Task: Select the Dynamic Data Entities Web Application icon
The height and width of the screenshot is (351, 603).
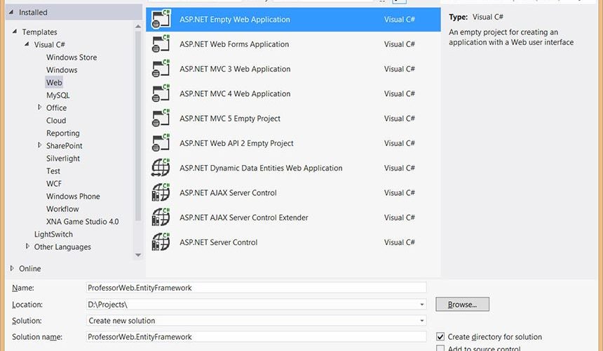Action: (161, 168)
